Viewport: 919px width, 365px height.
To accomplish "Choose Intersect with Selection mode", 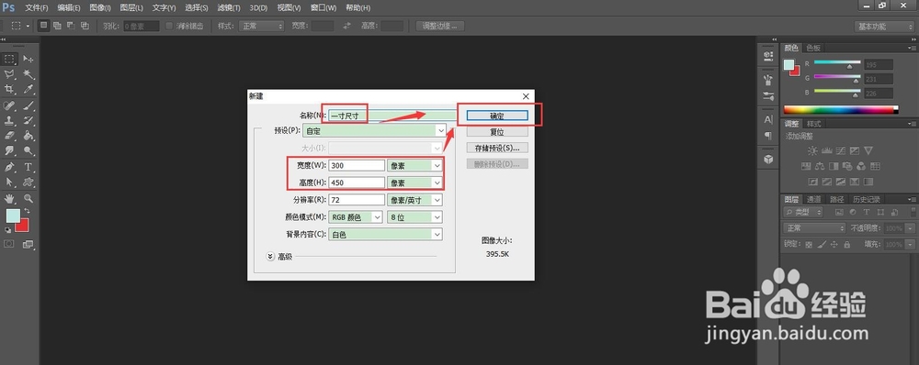I will (85, 26).
